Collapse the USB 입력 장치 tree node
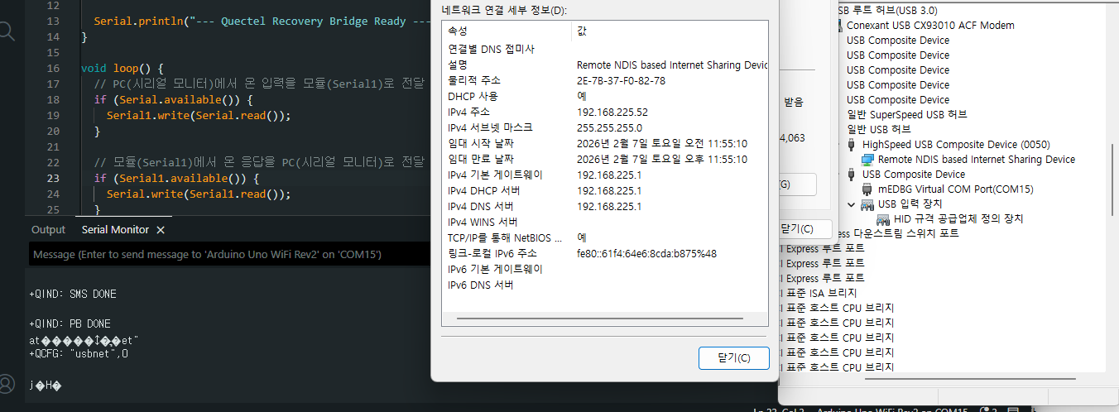Screen dimensions: 1119x412 (852, 204)
